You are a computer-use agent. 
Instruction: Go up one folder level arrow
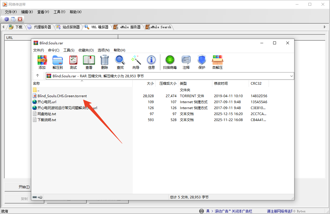point(38,76)
